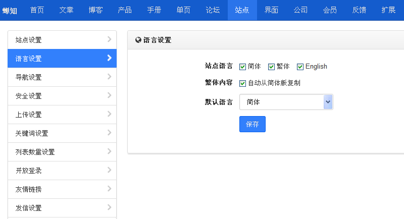The width and height of the screenshot is (404, 219).
Task: Open 友情链接 in sidebar
Action: pos(62,189)
